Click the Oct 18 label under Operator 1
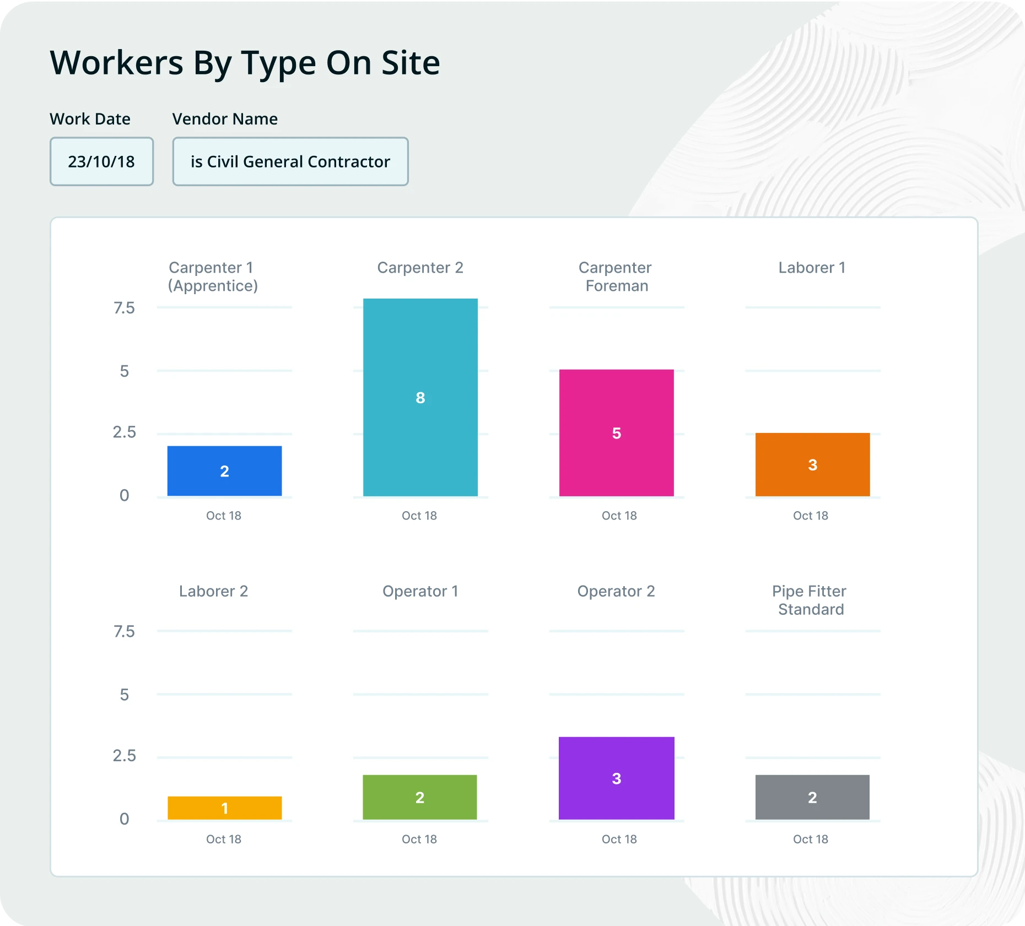 tap(419, 839)
